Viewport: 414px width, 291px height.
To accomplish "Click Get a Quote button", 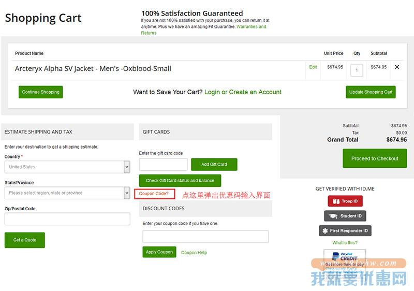I will tap(25, 240).
